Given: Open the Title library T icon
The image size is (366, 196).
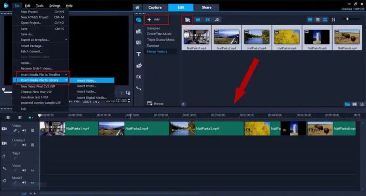Looking at the screenshot, I should pos(139,54).
